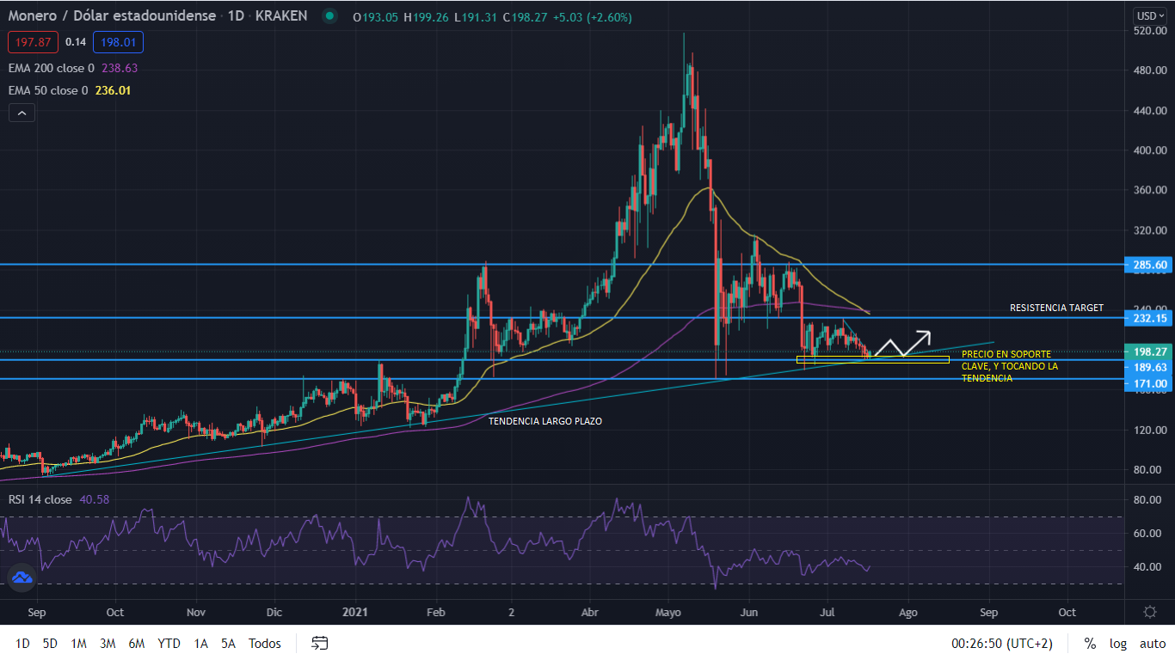Open chart settings with the gear icon

click(x=1150, y=612)
